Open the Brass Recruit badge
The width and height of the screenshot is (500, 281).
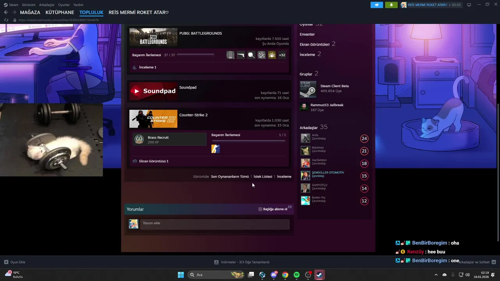tap(169, 139)
